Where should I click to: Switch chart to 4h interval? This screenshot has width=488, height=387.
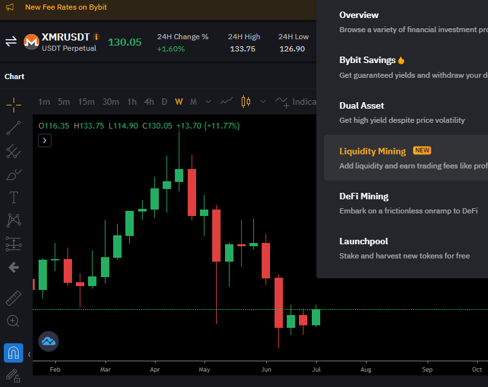(149, 102)
